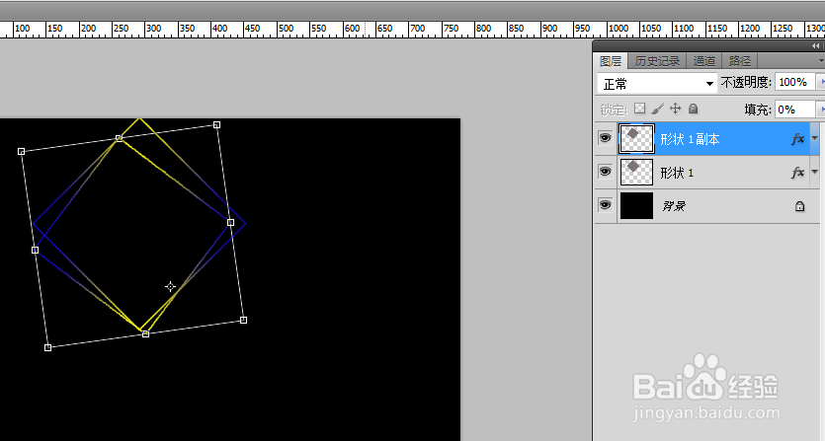This screenshot has height=441, width=825.
Task: Hide the 背景 layer
Action: click(605, 205)
